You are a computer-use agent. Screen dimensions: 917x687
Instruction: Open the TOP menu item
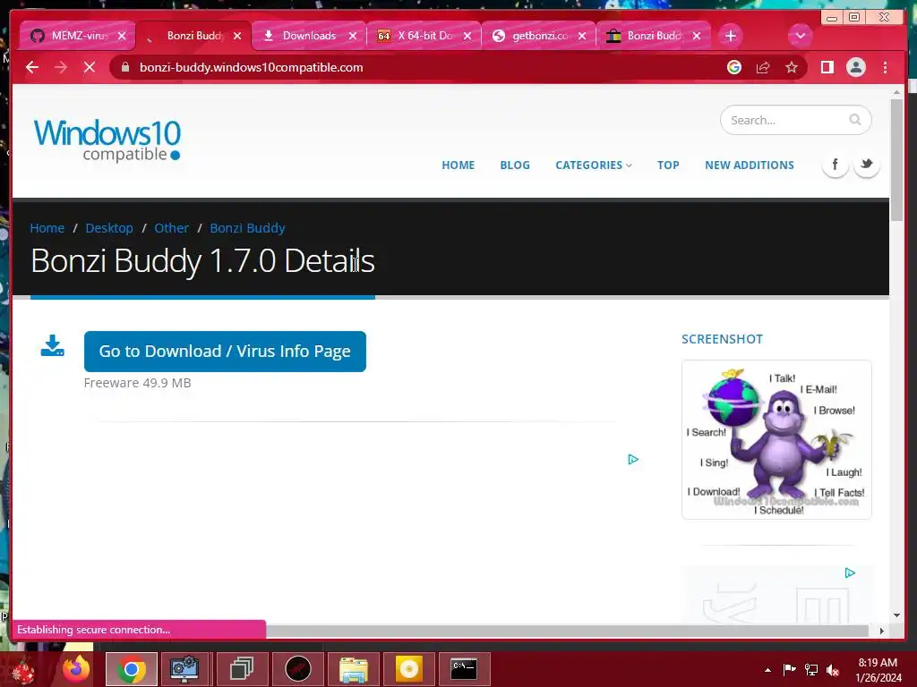coord(668,165)
